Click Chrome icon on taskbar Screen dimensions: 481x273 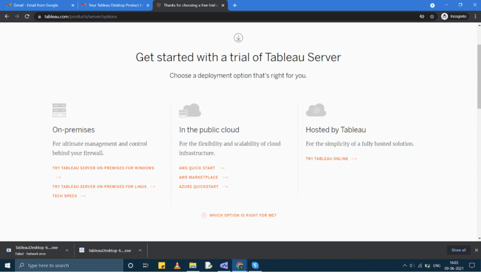tap(240, 265)
